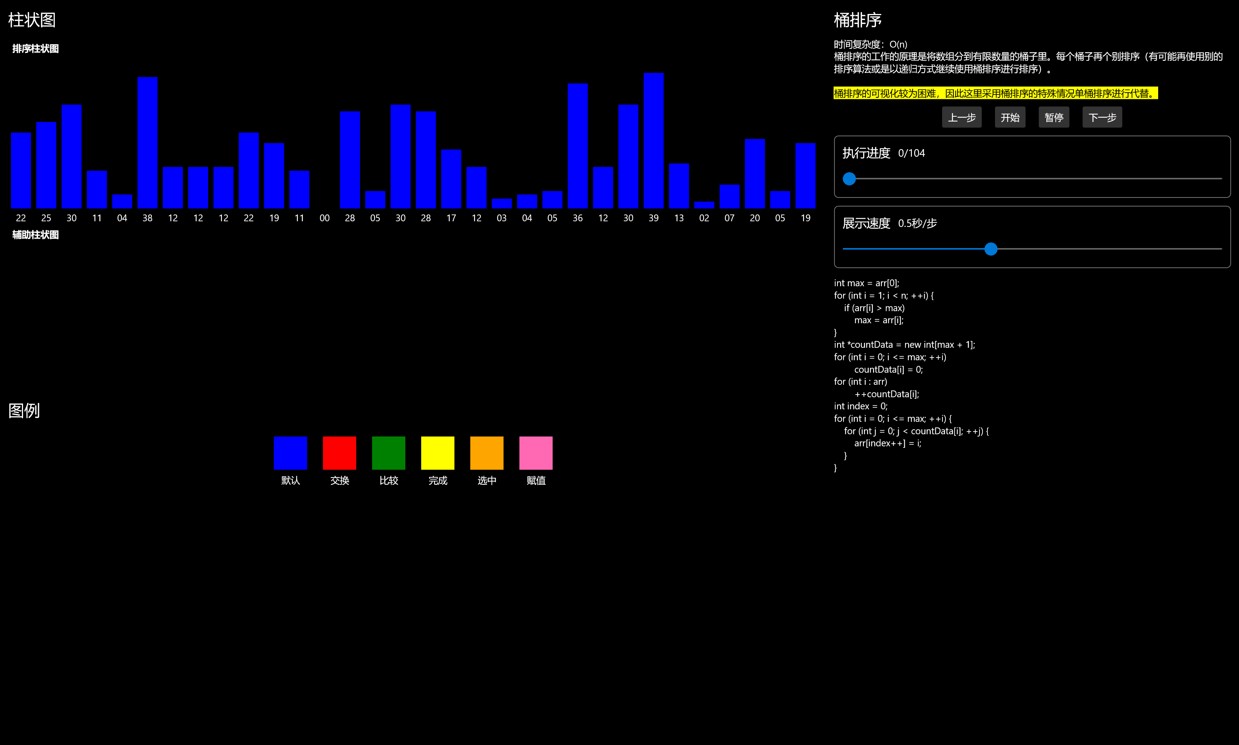This screenshot has height=745, width=1239.
Task: Click the bar labeled 38
Action: (x=147, y=143)
